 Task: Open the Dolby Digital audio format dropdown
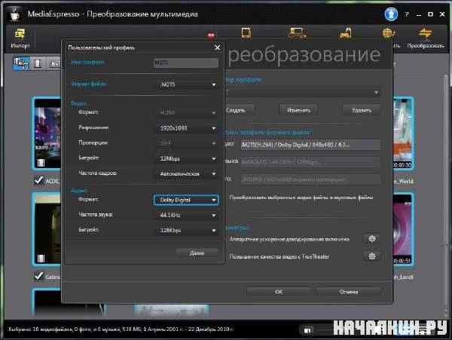[186, 200]
